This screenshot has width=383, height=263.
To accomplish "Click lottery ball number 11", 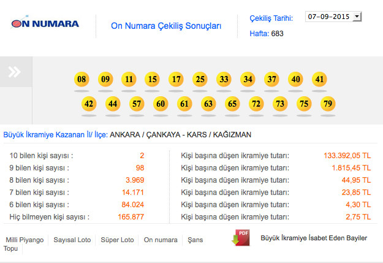I will tap(129, 79).
